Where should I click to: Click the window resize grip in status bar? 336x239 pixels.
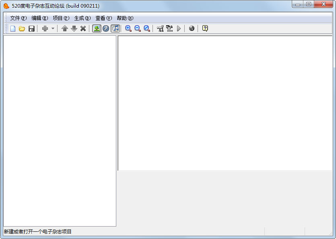[331, 233]
